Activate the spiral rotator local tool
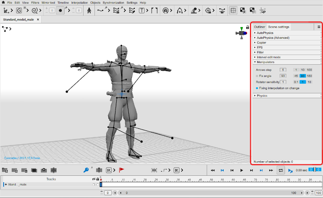Image resolution: width=323 pixels, height=198 pixels. pyautogui.click(x=35, y=11)
